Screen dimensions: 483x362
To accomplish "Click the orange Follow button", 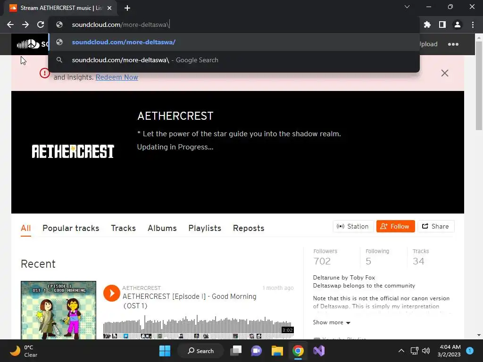I will point(396,226).
